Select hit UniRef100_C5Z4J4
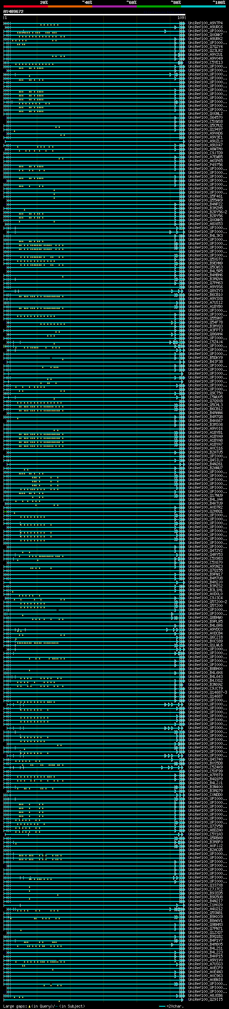The width and height of the screenshot is (229, 1009). tap(205, 342)
